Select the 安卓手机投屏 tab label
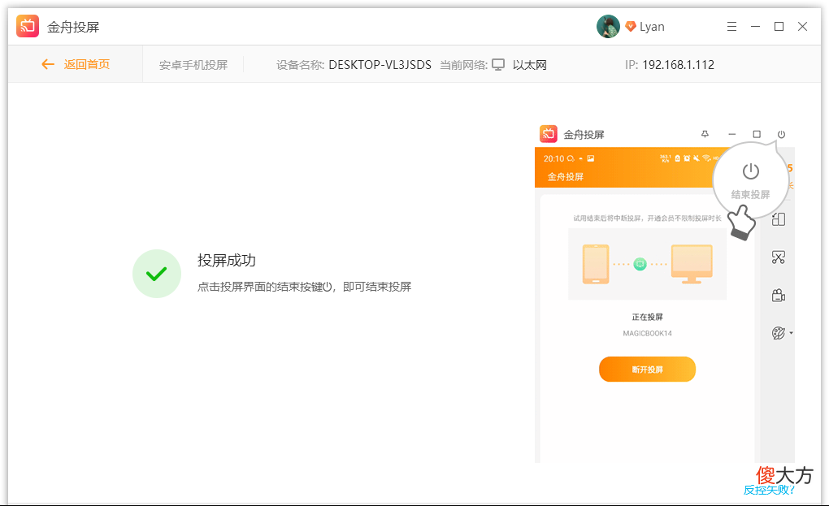This screenshot has height=506, width=829. pyautogui.click(x=193, y=65)
